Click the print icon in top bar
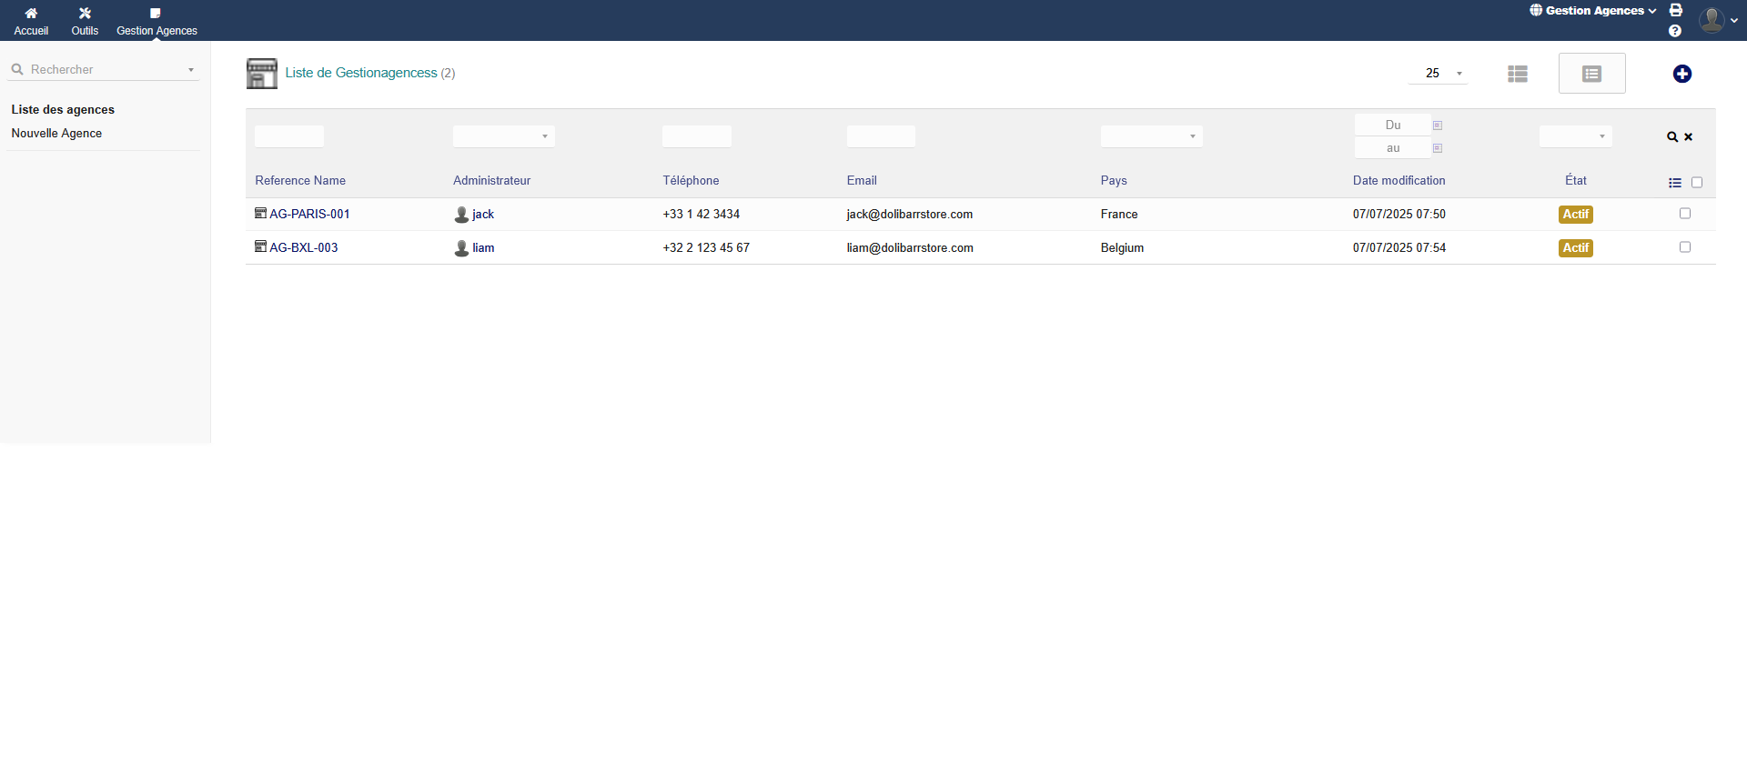The image size is (1747, 783). coord(1675,10)
